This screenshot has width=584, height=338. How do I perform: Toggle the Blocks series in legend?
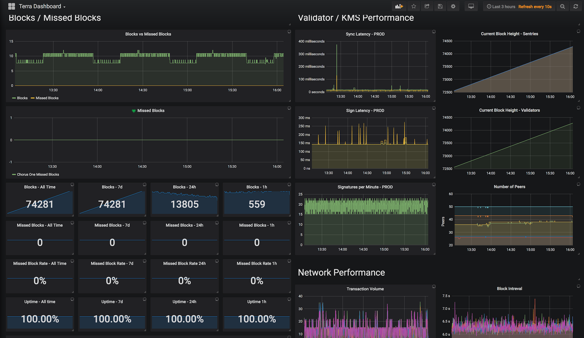tap(22, 98)
